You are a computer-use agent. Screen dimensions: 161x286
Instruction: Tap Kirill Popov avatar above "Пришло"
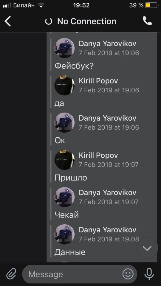point(64,160)
